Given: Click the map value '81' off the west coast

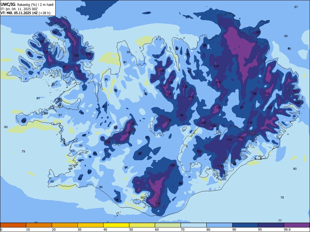Looking at the screenshot, I should [38, 98].
